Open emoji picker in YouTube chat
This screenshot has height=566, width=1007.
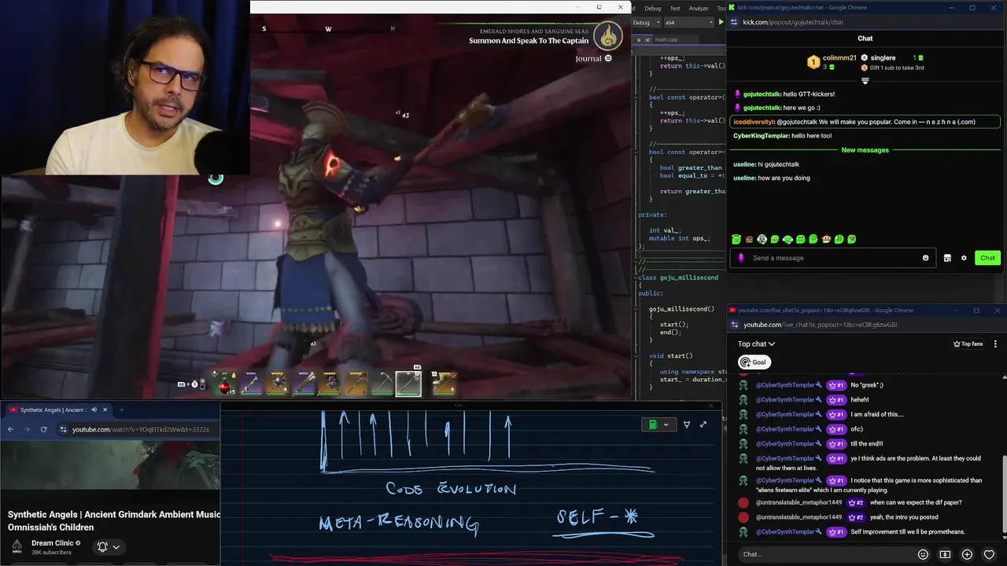[923, 554]
